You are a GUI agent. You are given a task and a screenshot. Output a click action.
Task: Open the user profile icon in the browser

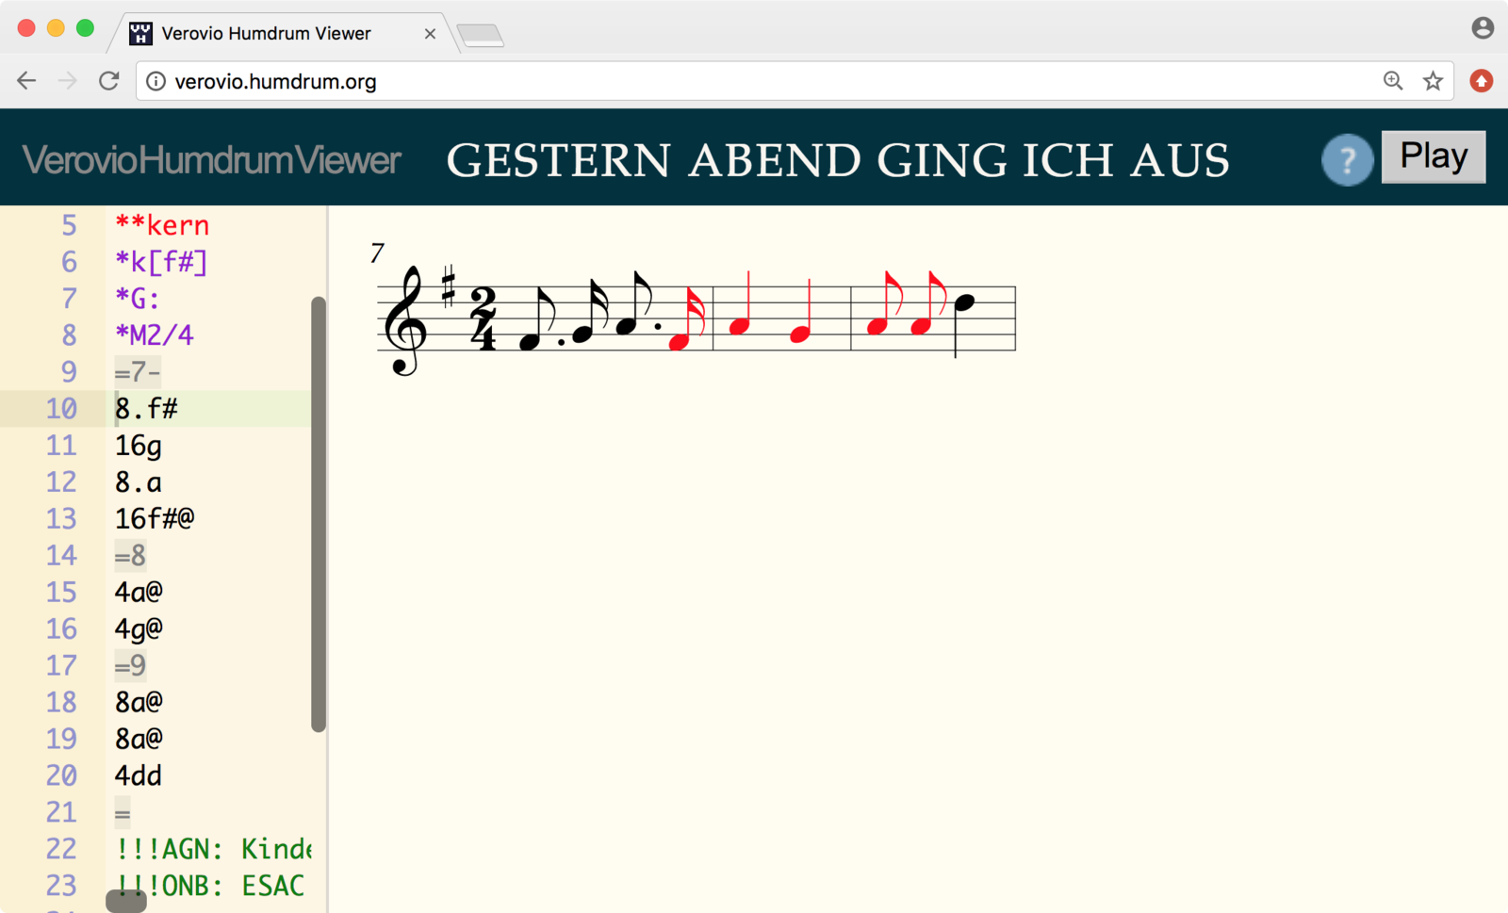[1483, 28]
